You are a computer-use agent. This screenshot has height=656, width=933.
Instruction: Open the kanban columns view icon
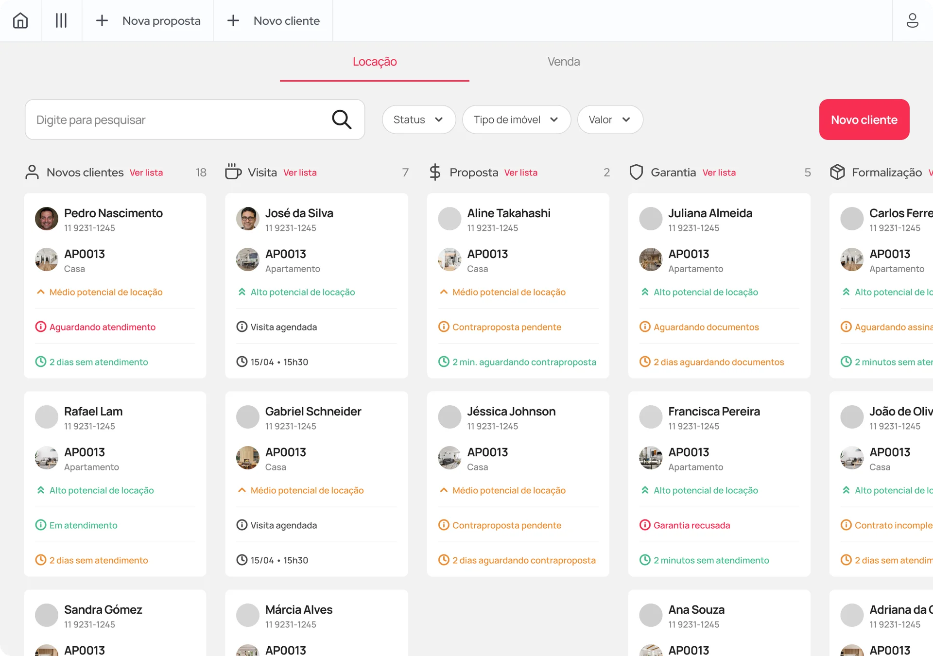[x=61, y=20]
